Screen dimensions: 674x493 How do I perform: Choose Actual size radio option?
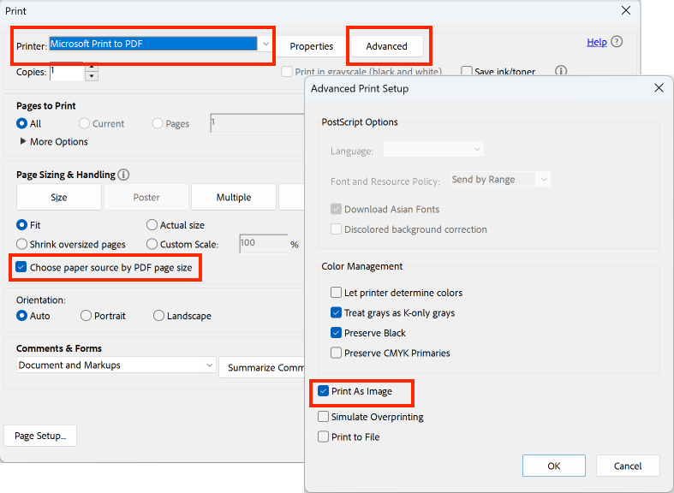pyautogui.click(x=152, y=224)
